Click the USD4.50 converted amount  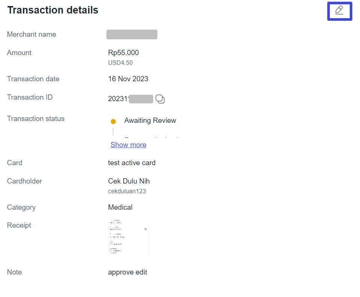click(x=120, y=63)
